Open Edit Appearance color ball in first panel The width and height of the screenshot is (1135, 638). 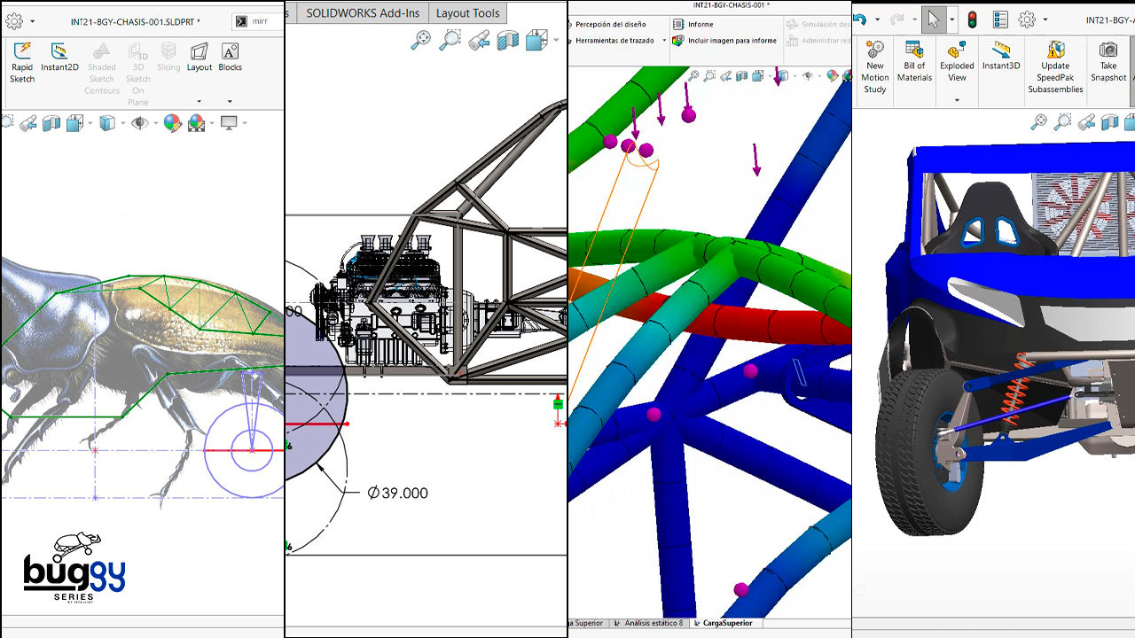[x=172, y=123]
